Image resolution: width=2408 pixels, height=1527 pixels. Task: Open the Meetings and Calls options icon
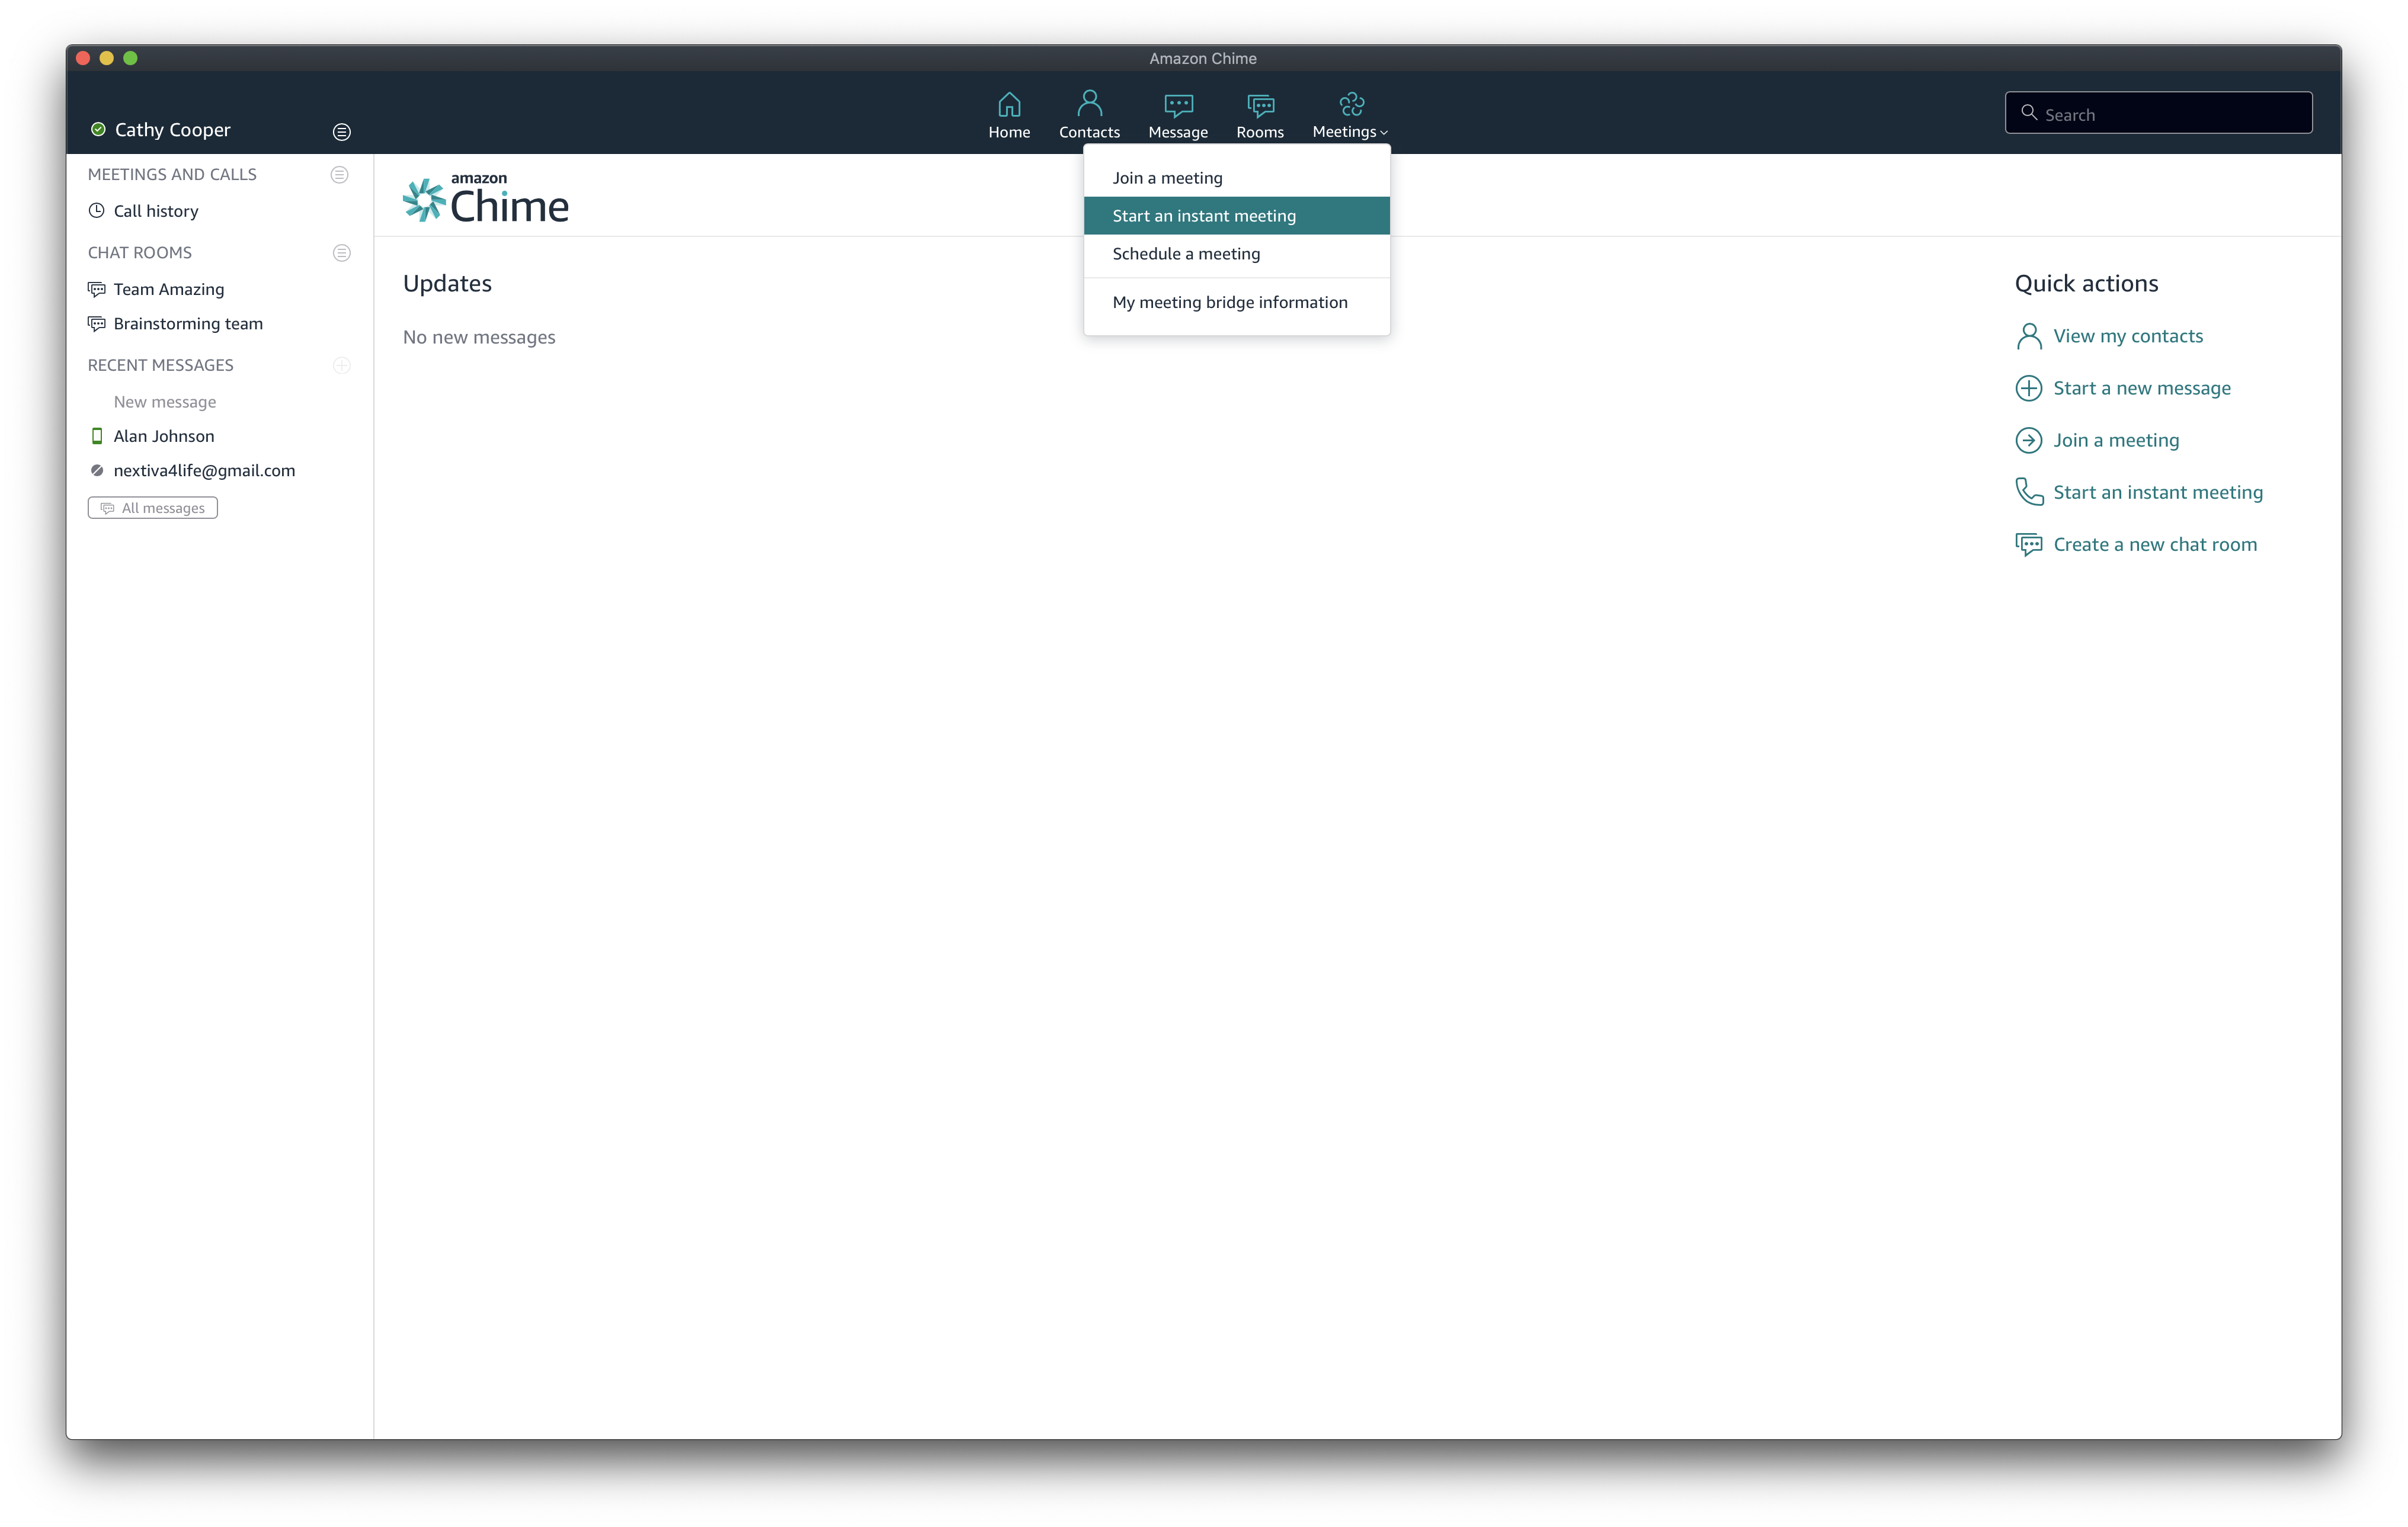[340, 174]
